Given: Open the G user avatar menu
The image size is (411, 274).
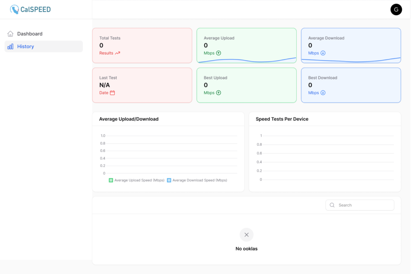Looking at the screenshot, I should (x=396, y=9).
